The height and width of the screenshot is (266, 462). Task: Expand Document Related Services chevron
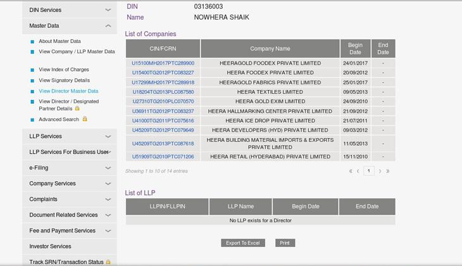click(108, 215)
